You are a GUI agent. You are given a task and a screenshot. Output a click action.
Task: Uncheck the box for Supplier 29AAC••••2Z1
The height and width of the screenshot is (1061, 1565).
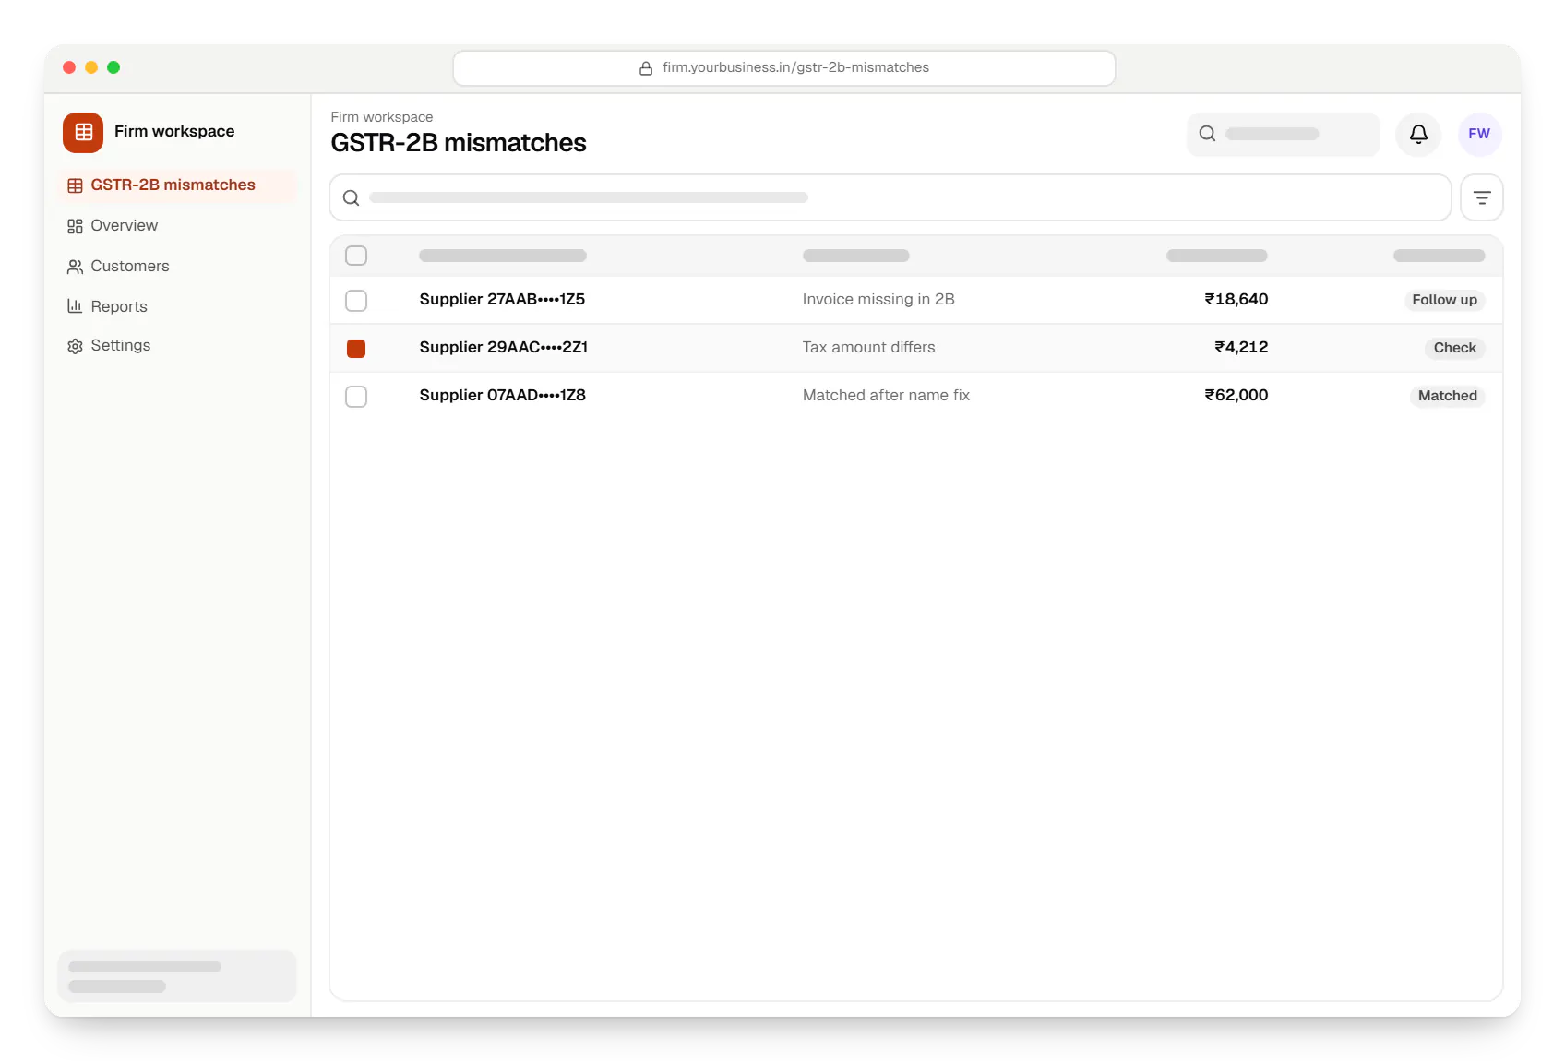356,349
